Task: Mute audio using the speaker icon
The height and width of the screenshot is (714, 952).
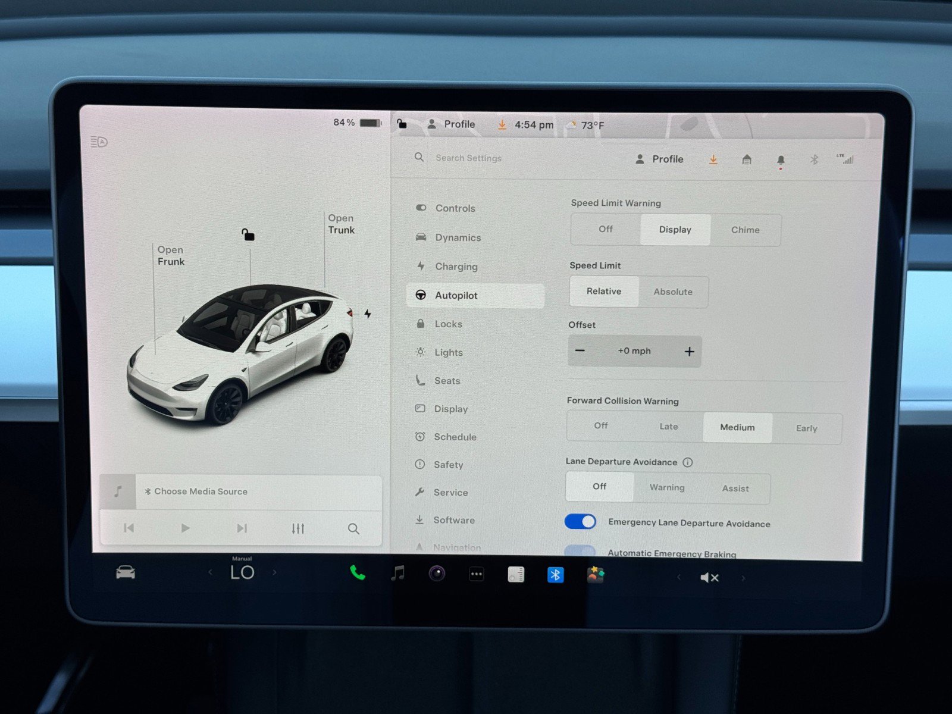Action: click(708, 577)
